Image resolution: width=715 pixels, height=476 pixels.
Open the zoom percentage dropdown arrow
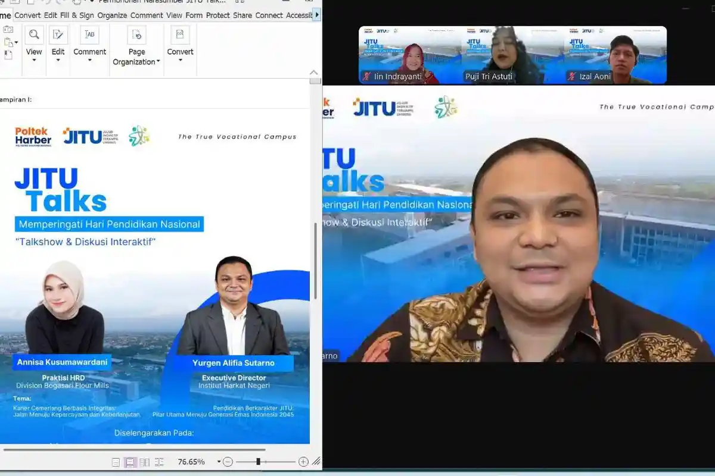point(219,462)
